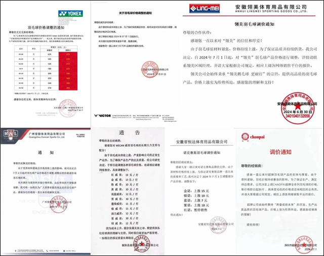Click the RSL shuttlecock logo
This screenshot has height=256, width=324.
click(10, 134)
